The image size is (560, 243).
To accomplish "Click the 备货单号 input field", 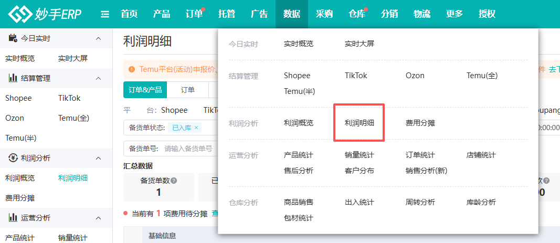I will pos(189,149).
